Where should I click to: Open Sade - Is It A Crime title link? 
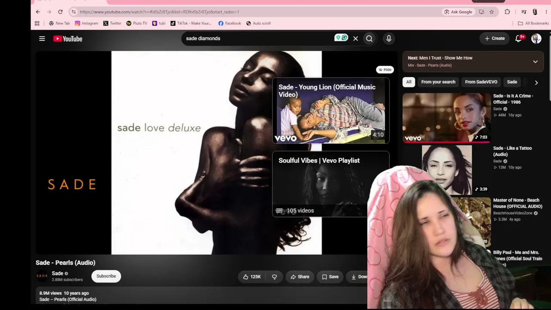(x=513, y=99)
